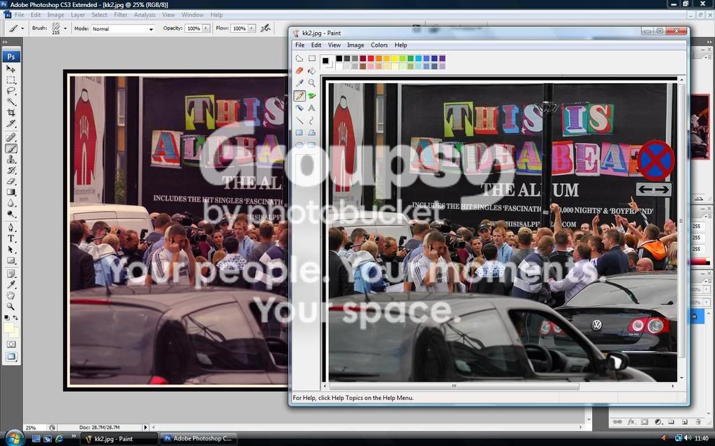Toggle link layers icon in Layers panel

point(617,422)
